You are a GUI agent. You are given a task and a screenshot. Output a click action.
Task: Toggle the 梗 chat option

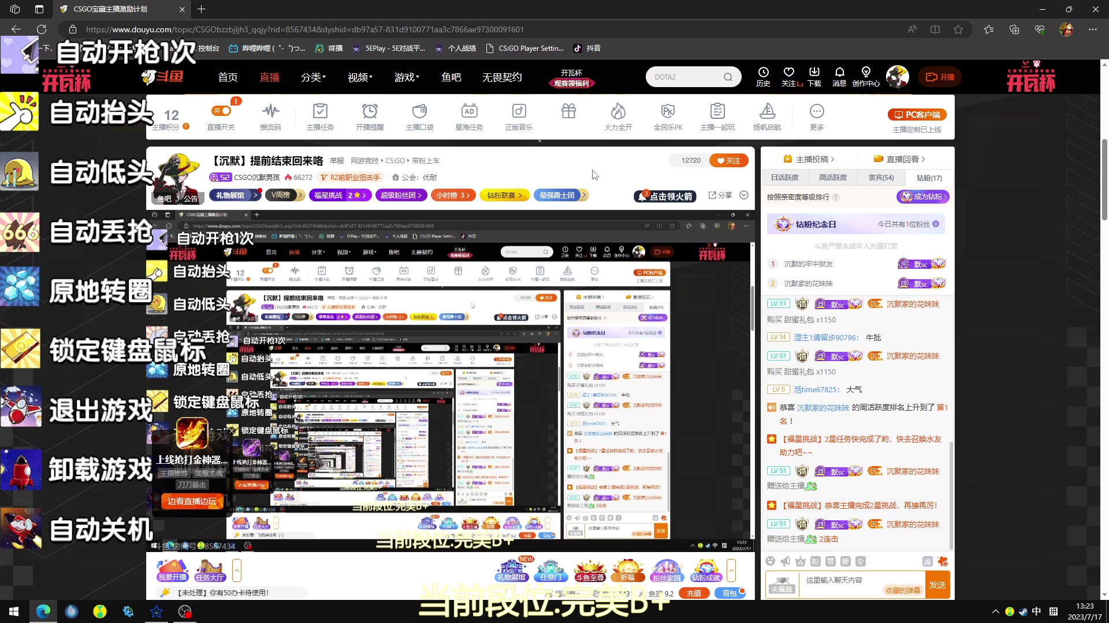point(845,561)
